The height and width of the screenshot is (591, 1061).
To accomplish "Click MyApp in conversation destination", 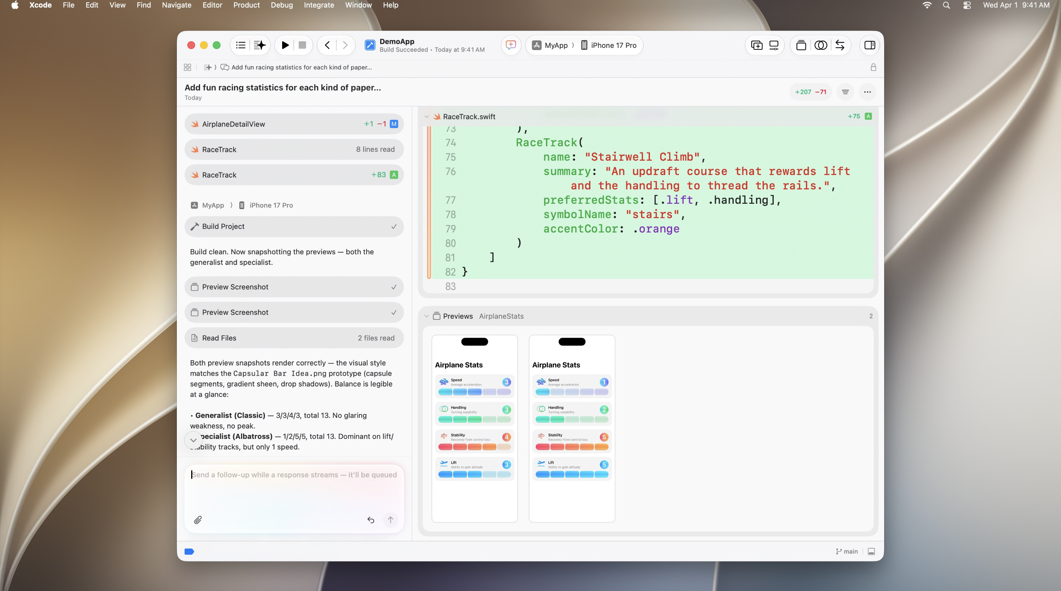I will tap(207, 205).
